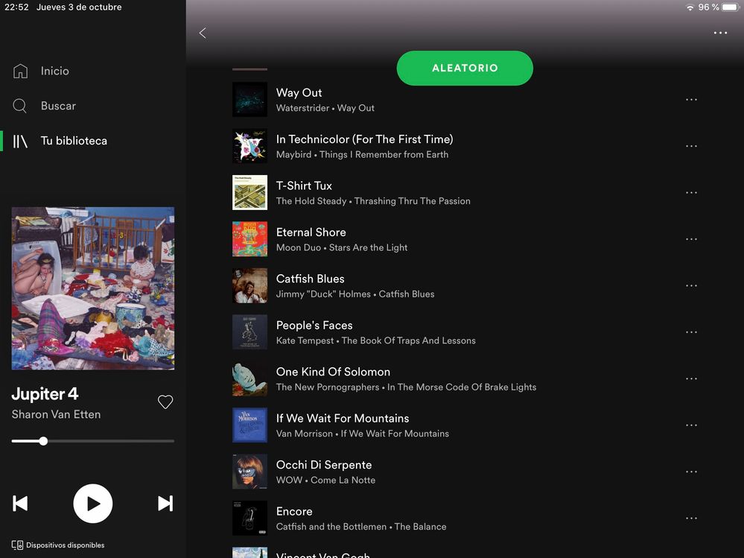Image resolution: width=744 pixels, height=558 pixels.
Task: Click the In Technicolor album cover
Action: point(249,146)
